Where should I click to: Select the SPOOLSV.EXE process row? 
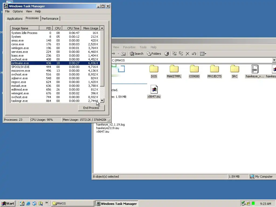click(x=55, y=67)
